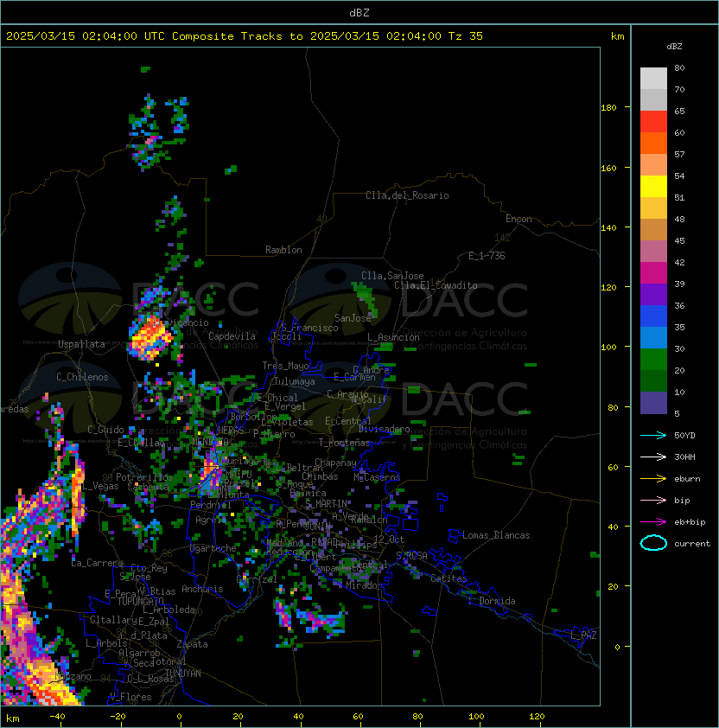Click the Ugarteche place label

tap(213, 548)
